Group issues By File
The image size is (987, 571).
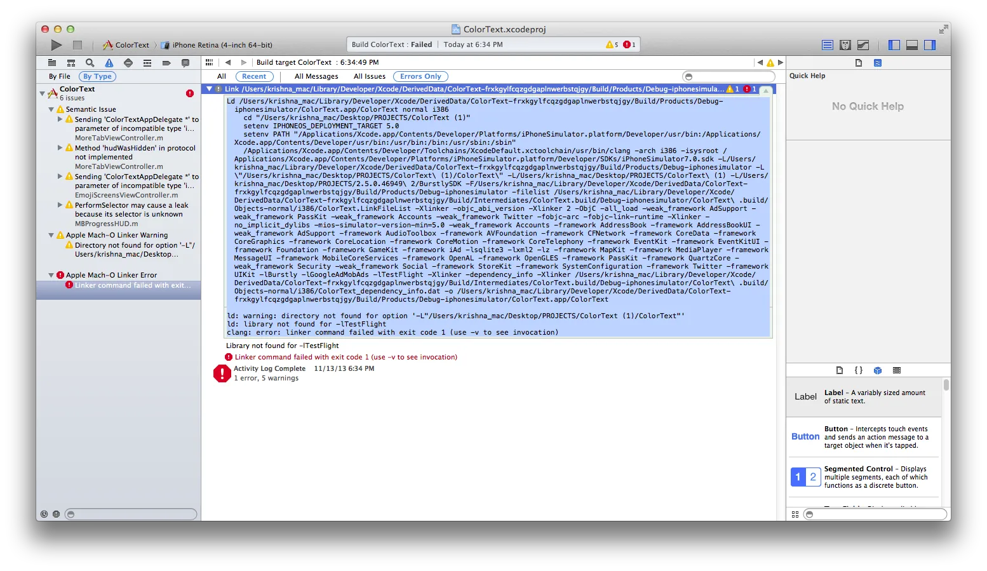(60, 76)
